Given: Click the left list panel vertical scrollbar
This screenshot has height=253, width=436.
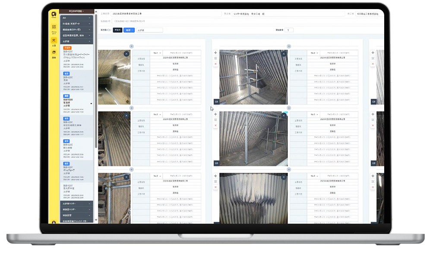Looking at the screenshot, I should click(95, 108).
